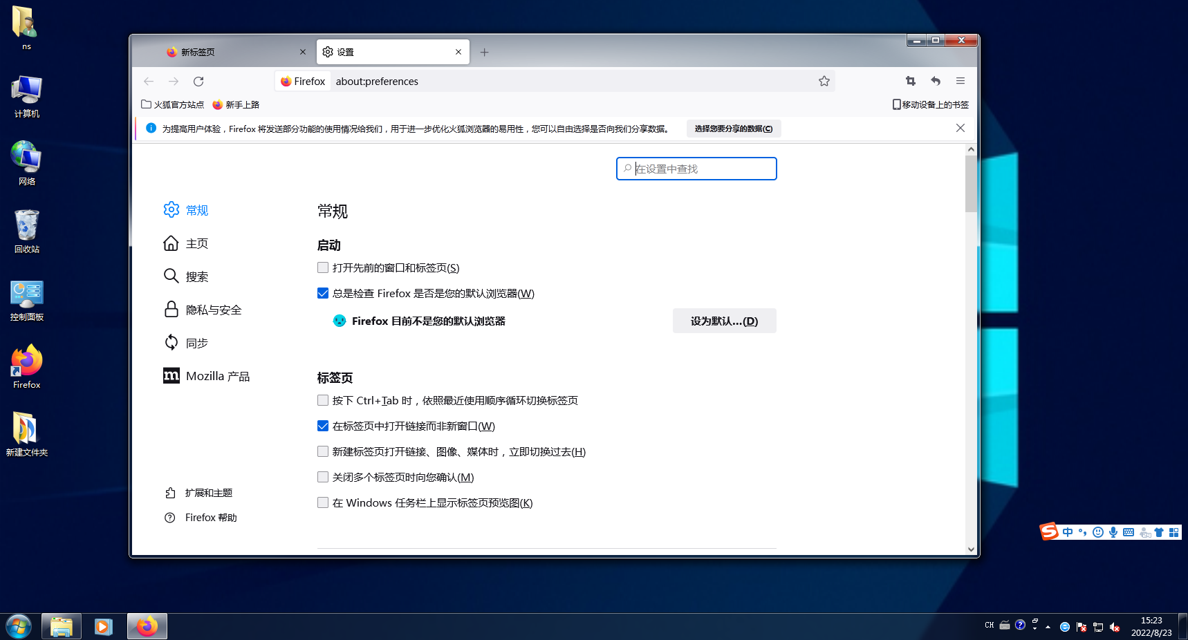Select the 新建文件夹 desktop icon
The height and width of the screenshot is (640, 1188).
pyautogui.click(x=26, y=434)
